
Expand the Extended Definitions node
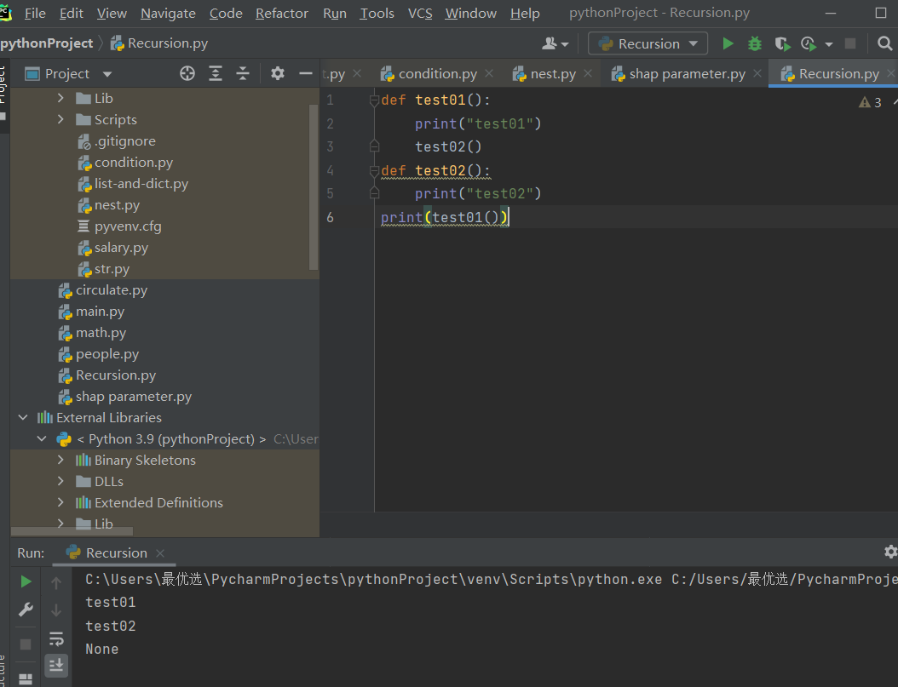[60, 502]
